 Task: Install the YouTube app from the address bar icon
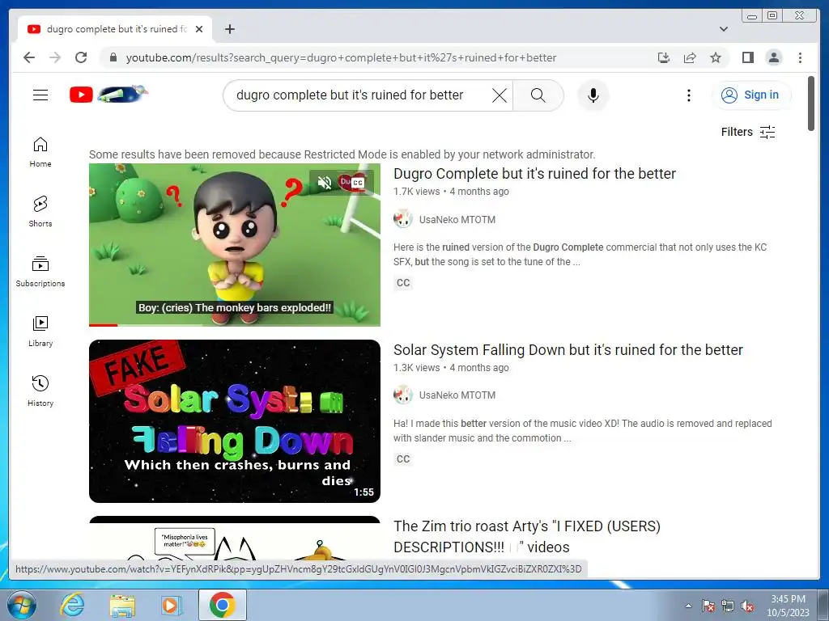coord(664,57)
